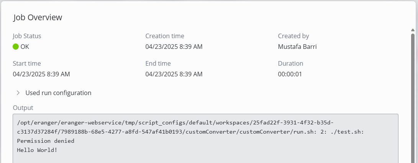
Task: Click the Duration value 00:00:01
Action: pos(290,74)
